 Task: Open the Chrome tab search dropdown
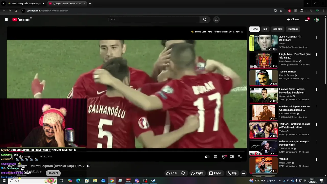[x=3, y=4]
